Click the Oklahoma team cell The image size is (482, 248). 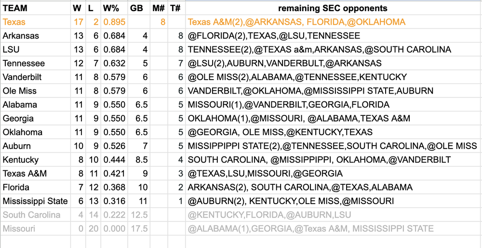[x=22, y=132]
